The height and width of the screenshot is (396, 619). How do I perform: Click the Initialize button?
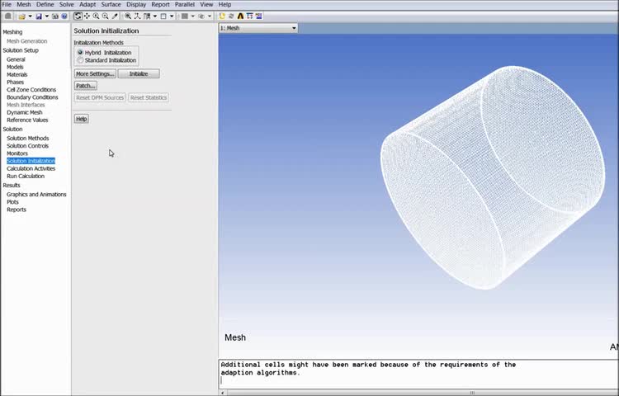(x=139, y=73)
